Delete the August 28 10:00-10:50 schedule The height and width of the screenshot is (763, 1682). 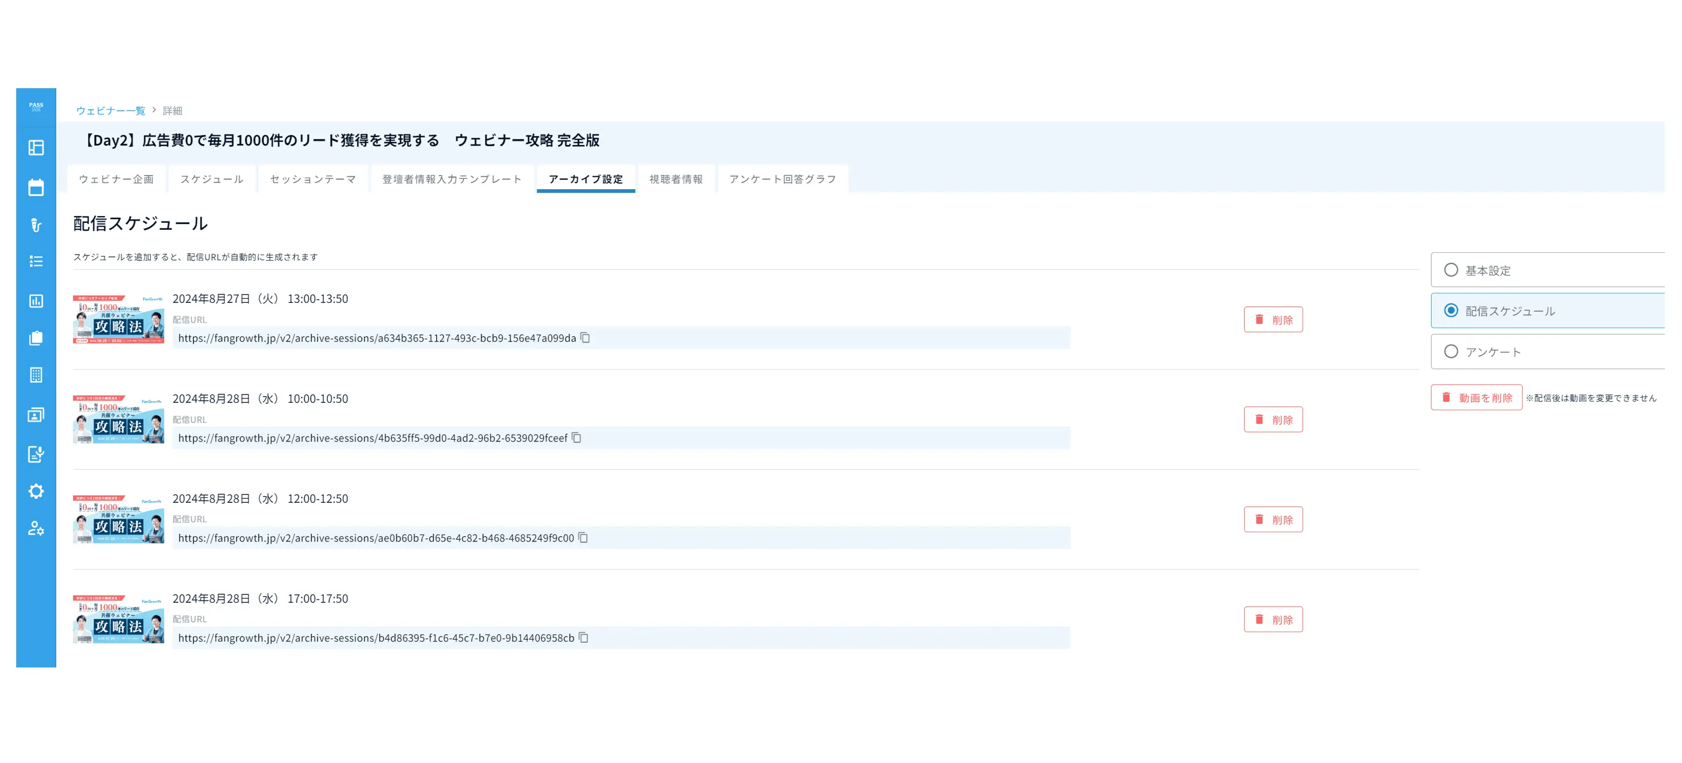tap(1273, 419)
